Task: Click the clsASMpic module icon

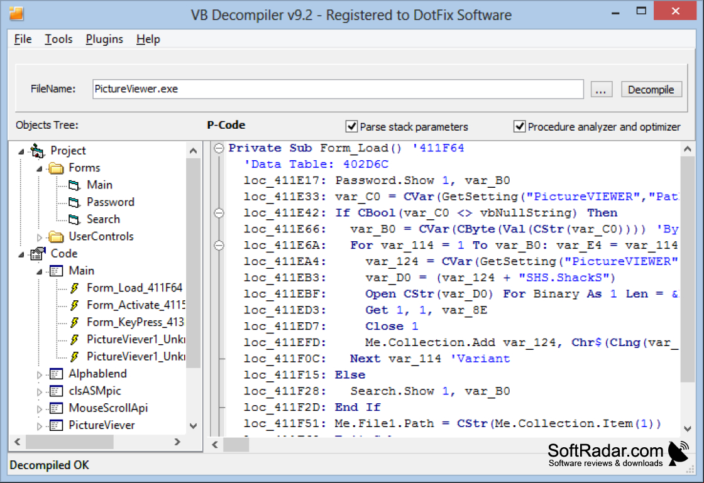Action: tap(56, 391)
